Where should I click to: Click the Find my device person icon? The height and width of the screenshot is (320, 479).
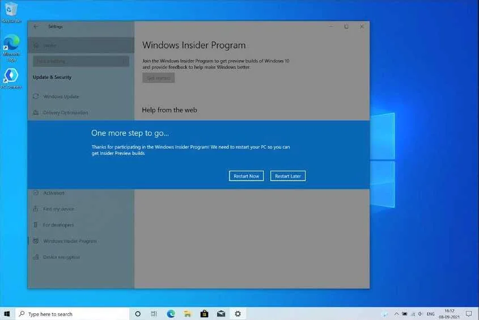point(36,209)
